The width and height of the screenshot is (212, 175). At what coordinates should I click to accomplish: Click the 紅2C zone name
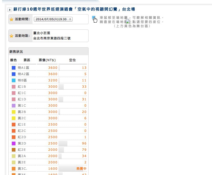(x=22, y=131)
